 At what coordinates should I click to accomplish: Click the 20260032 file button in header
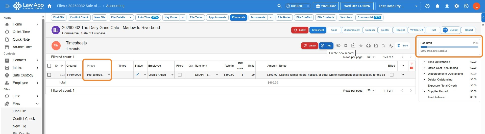[326, 6]
